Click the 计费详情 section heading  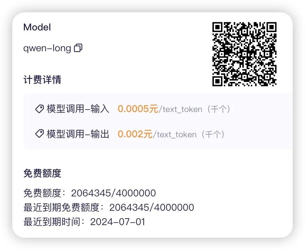pyautogui.click(x=42, y=80)
